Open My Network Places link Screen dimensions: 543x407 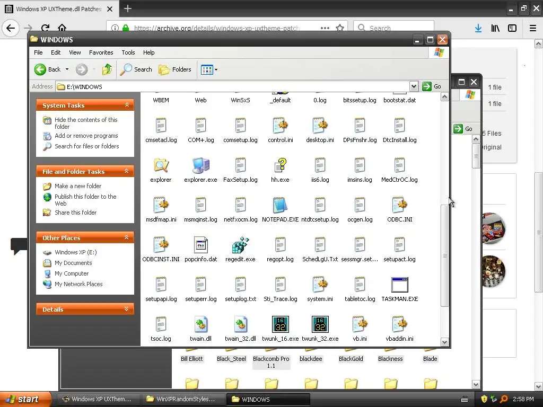tap(78, 284)
